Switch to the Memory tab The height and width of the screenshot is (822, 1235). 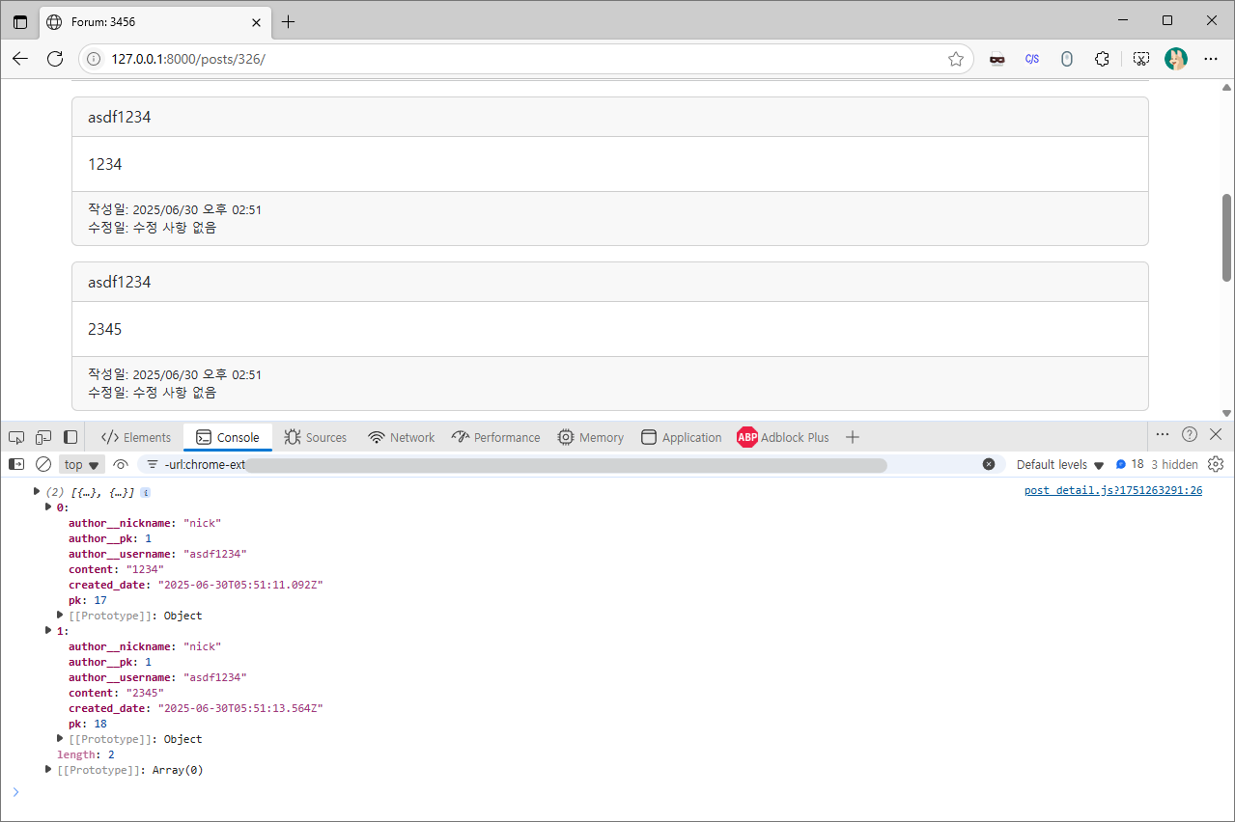(x=591, y=437)
